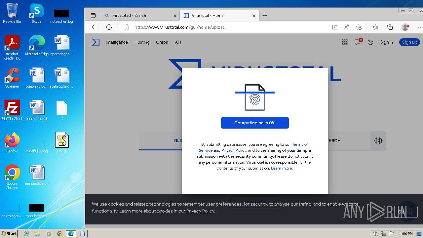Select the Opl.js script file
This screenshot has height=238, width=423.
click(61, 143)
